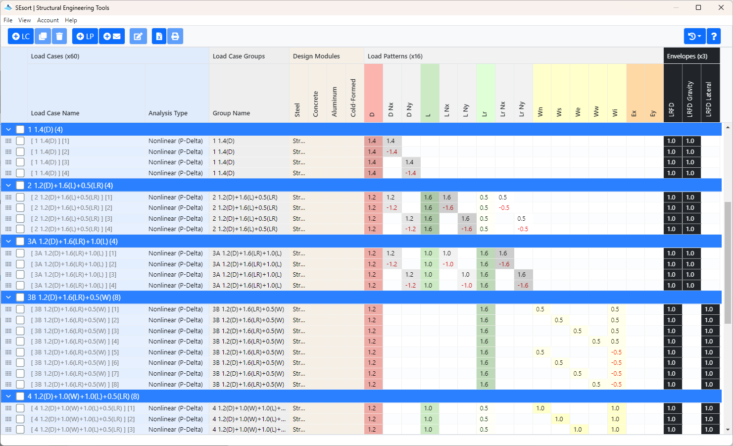
Task: Export the table to Excel
Action: 159,36
